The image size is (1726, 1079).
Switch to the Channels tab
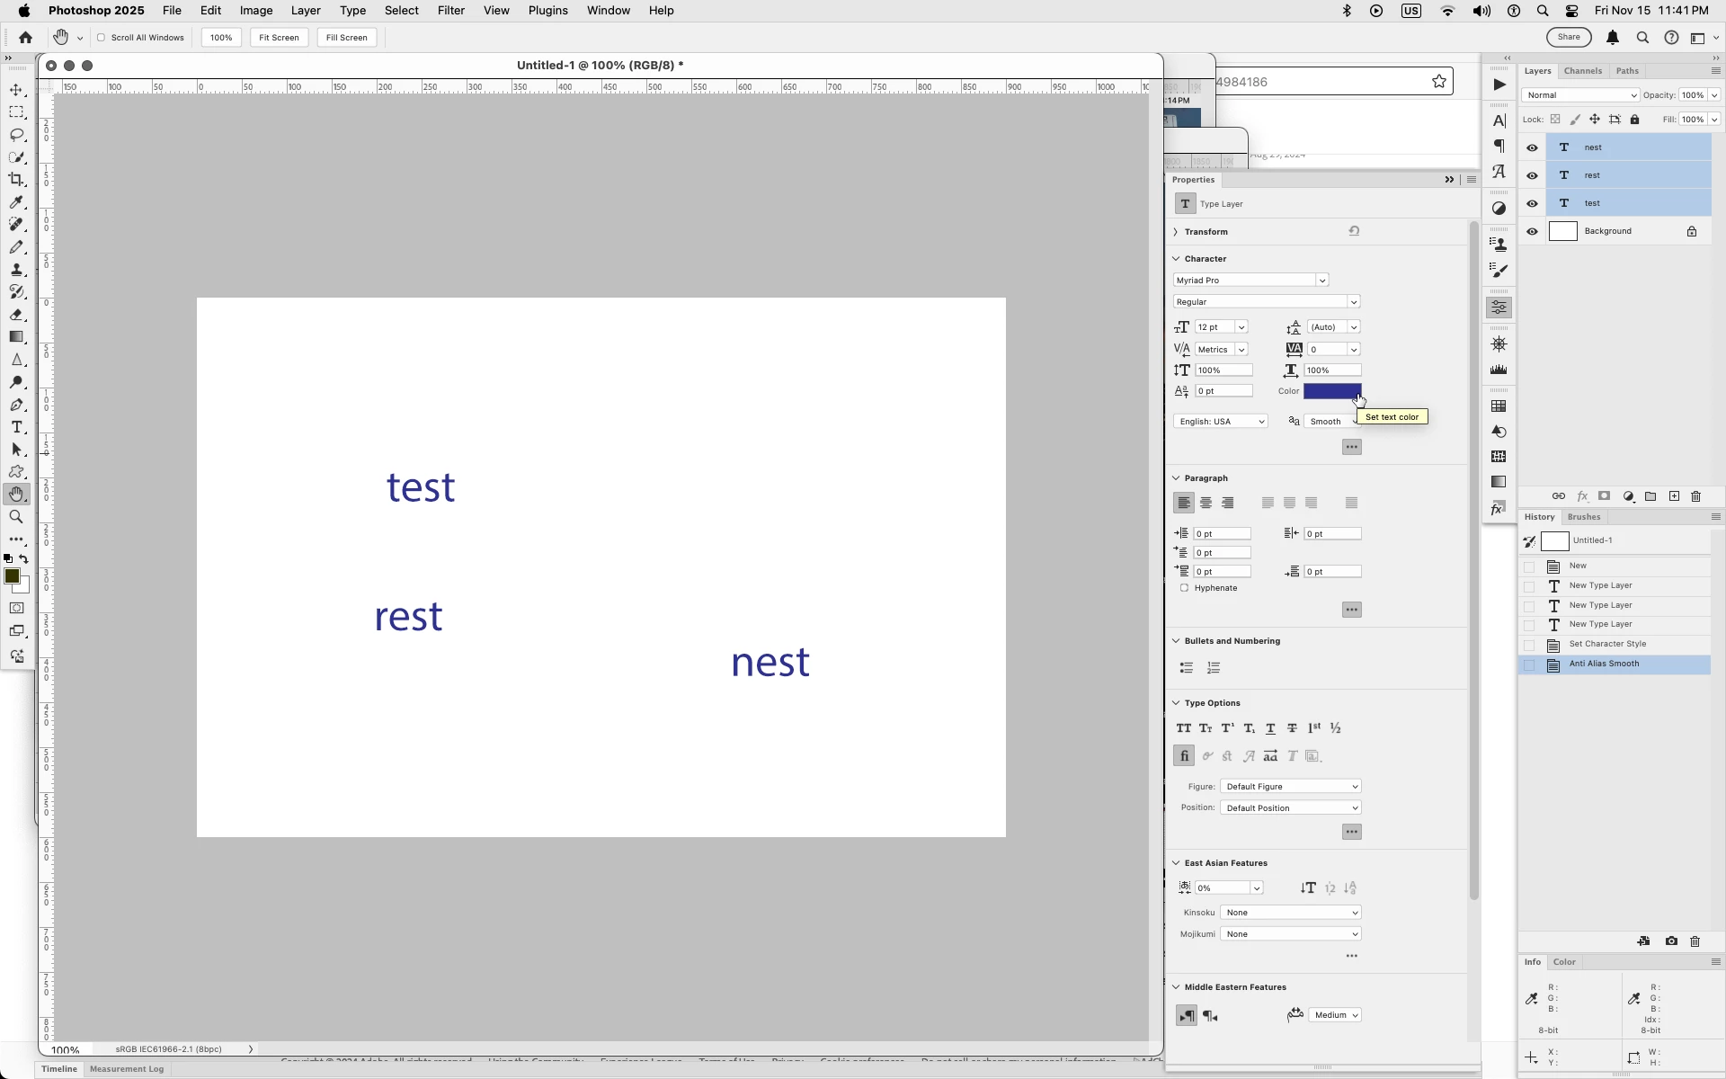1582,71
